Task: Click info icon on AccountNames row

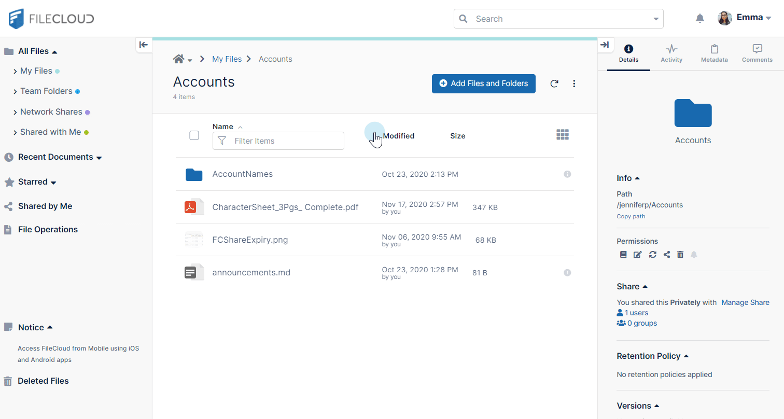Action: click(567, 174)
